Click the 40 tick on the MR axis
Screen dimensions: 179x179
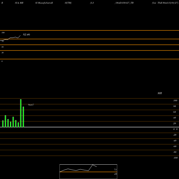point(175,118)
